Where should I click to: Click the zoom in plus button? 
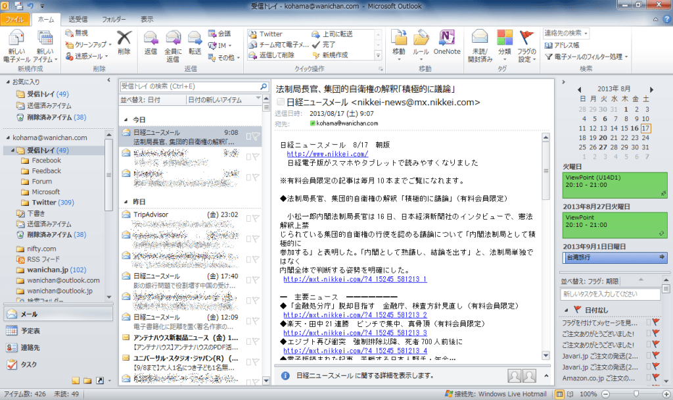point(666,394)
